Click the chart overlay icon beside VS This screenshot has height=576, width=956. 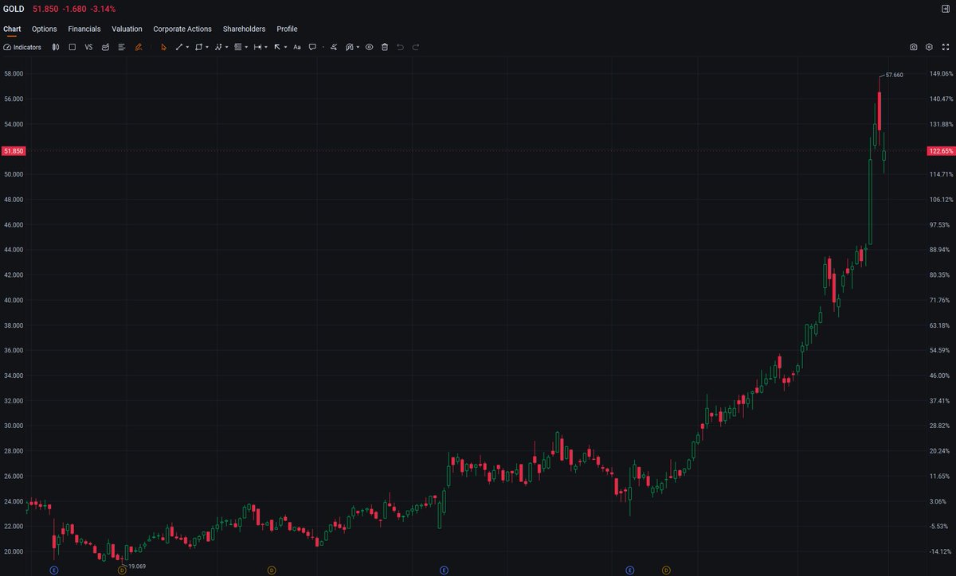(x=105, y=47)
